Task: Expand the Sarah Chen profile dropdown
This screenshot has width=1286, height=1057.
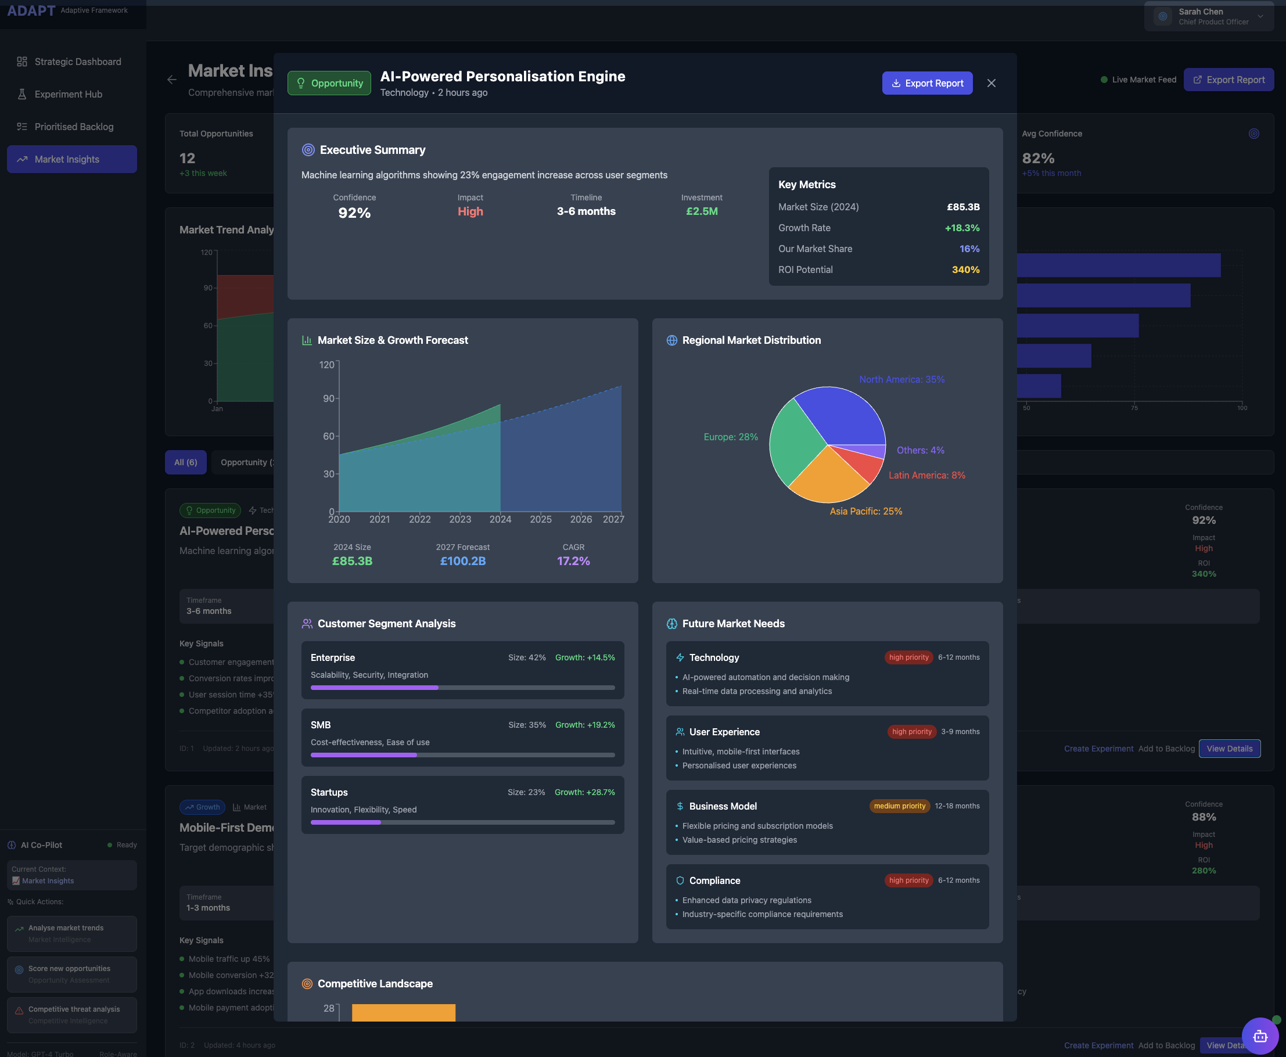Action: point(1260,16)
